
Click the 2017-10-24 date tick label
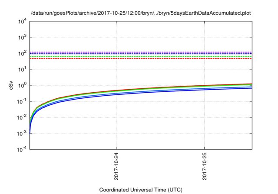point(116,166)
